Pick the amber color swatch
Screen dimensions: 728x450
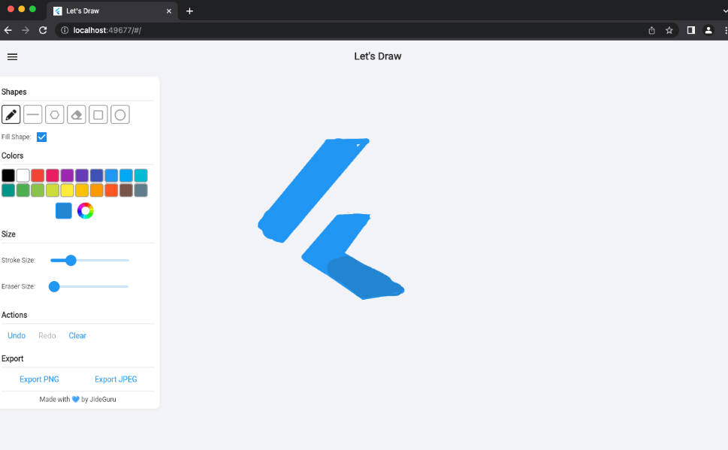point(82,190)
